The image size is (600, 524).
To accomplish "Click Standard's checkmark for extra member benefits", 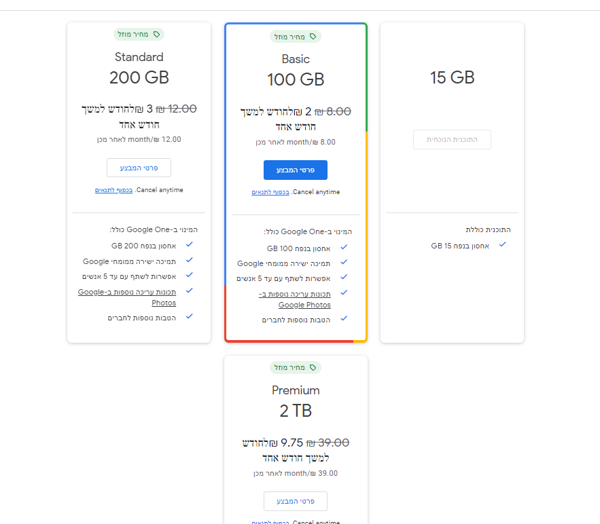I will click(190, 316).
